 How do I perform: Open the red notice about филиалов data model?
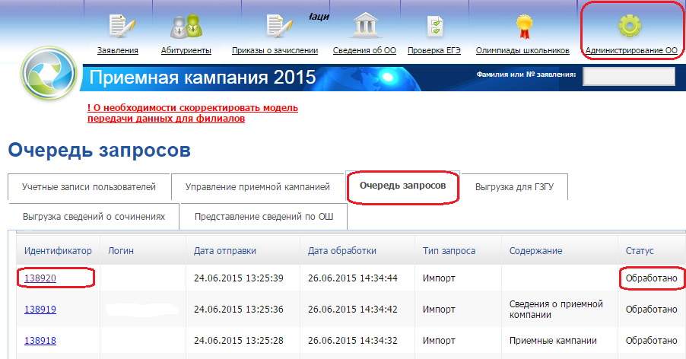pos(192,113)
